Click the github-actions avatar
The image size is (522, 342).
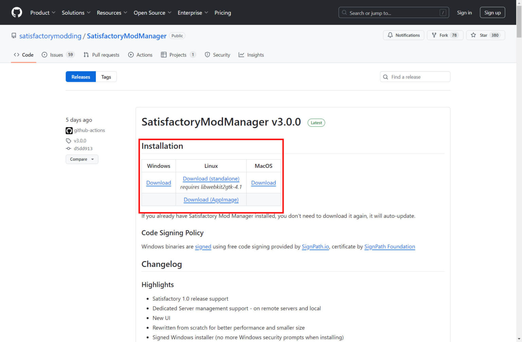(x=69, y=130)
